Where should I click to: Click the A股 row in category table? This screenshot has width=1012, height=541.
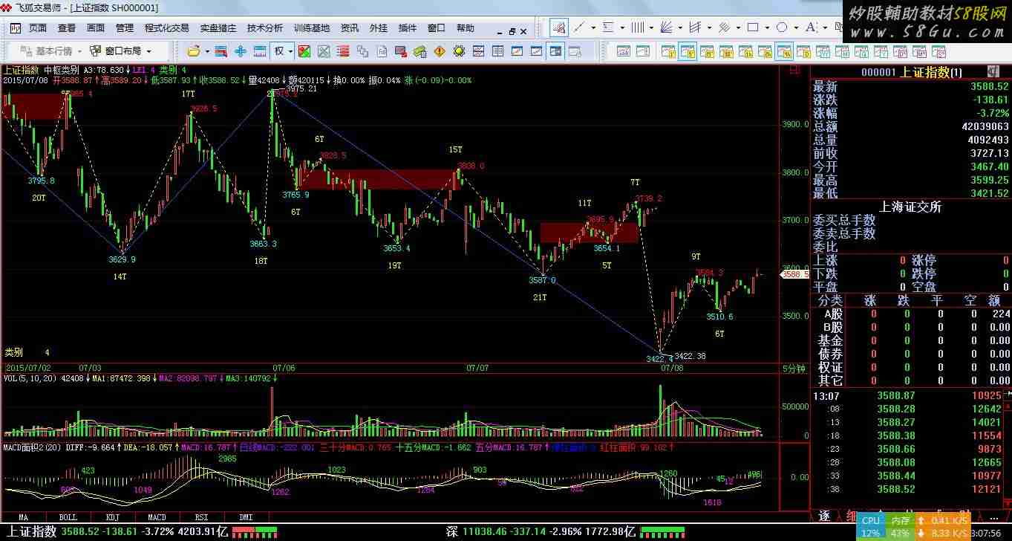910,314
